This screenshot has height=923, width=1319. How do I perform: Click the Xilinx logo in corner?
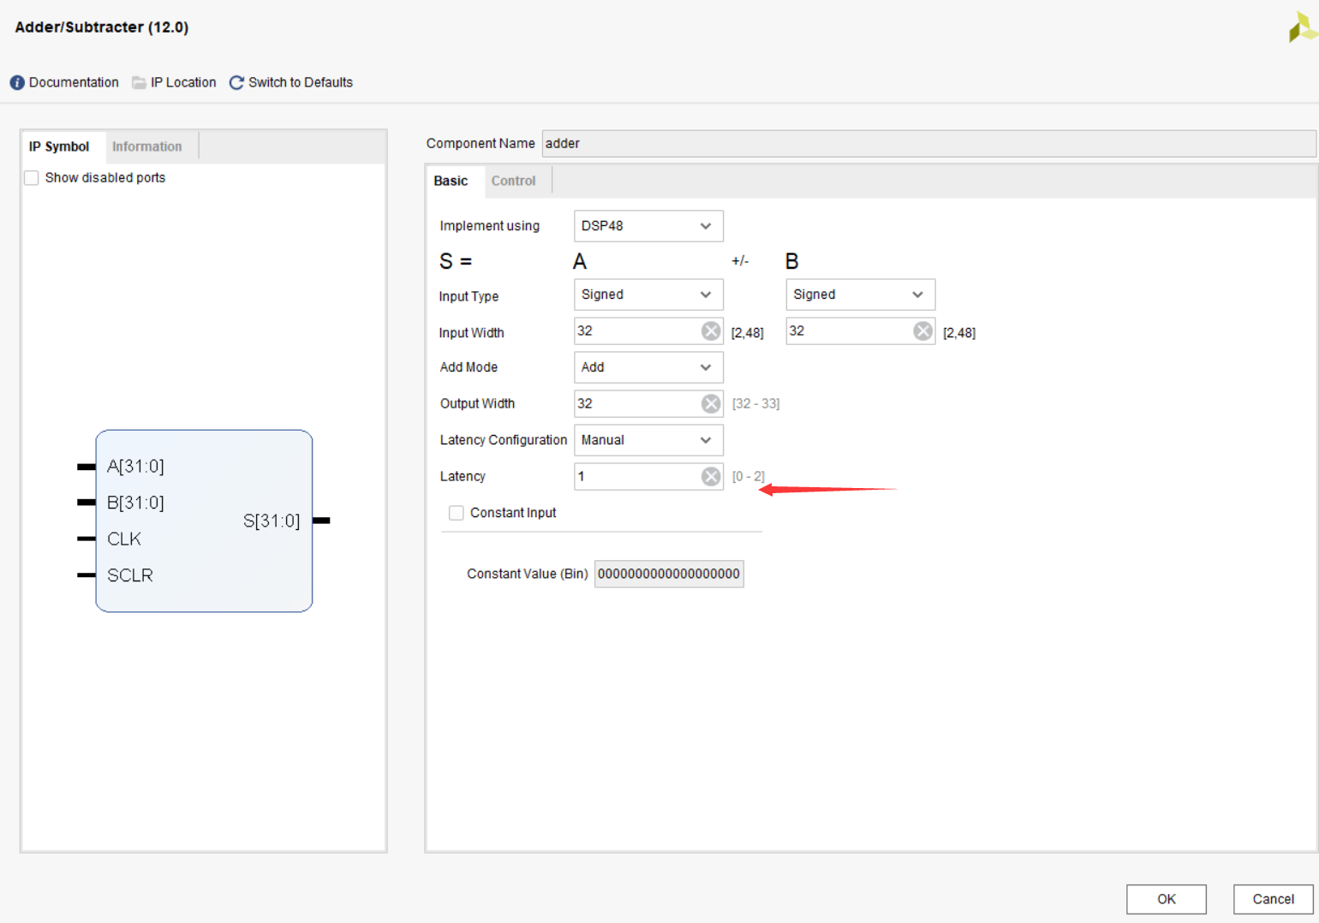(x=1303, y=27)
